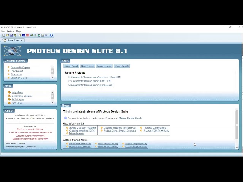Click the Close Project toolbar icon
243x182 pixels.
(x=15, y=35)
